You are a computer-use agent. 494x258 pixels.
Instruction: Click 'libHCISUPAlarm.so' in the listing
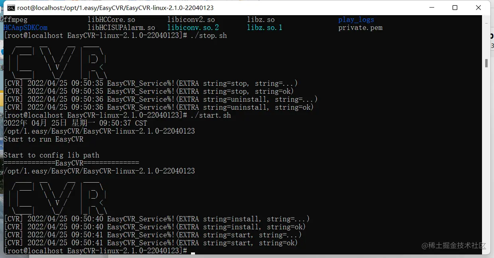tap(121, 28)
